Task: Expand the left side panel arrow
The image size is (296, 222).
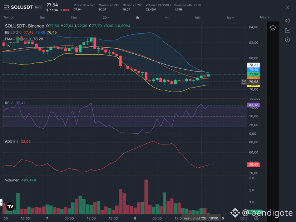Action: point(1,202)
